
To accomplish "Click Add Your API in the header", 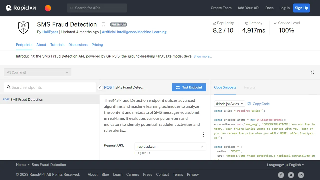I will 248,8.
